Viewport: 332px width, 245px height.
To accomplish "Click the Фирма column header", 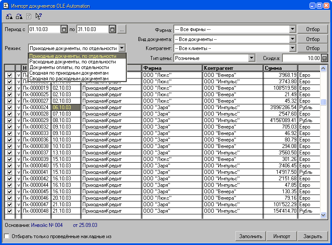I will coord(172,68).
